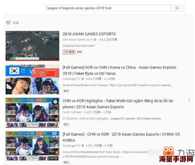Open 2018 ASIAN GAMES ESPORTS video title
This screenshot has width=195, height=165.
pyautogui.click(x=89, y=34)
